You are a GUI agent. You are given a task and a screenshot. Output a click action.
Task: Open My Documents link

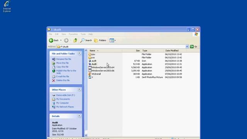coord(63,99)
